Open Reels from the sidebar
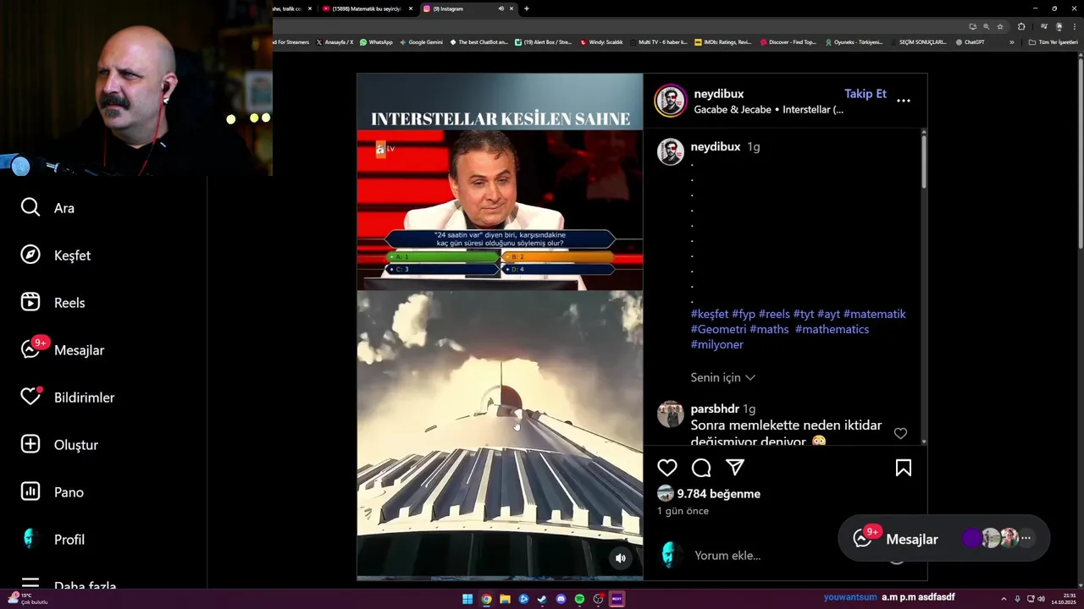The height and width of the screenshot is (609, 1084). 53,302
